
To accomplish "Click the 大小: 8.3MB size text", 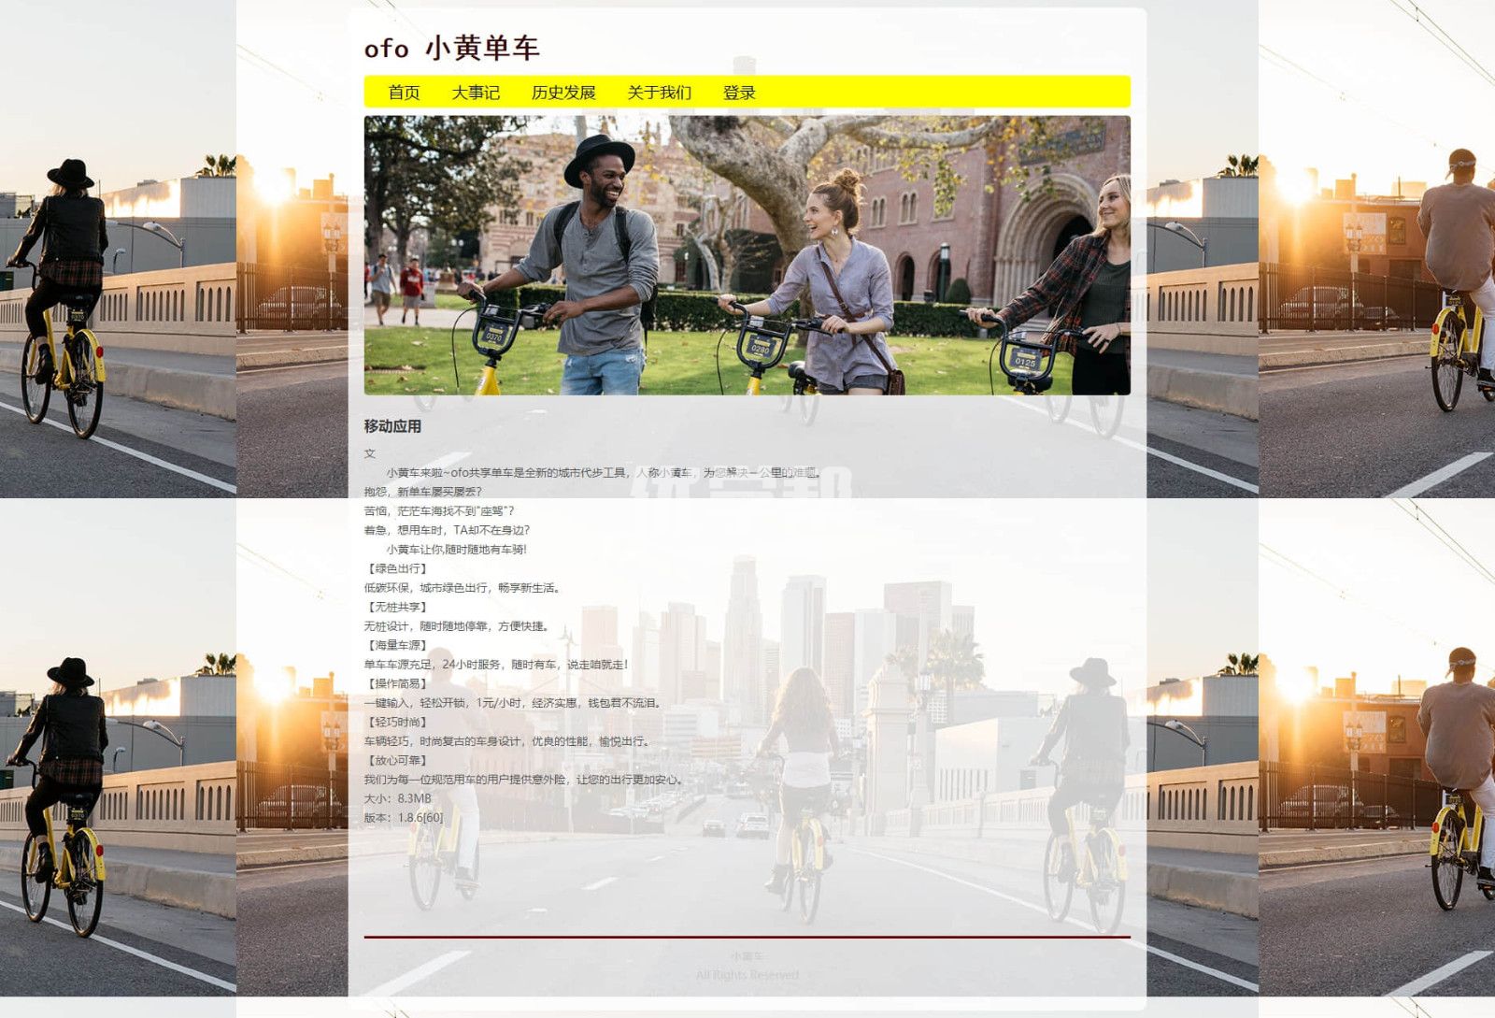I will [x=398, y=798].
